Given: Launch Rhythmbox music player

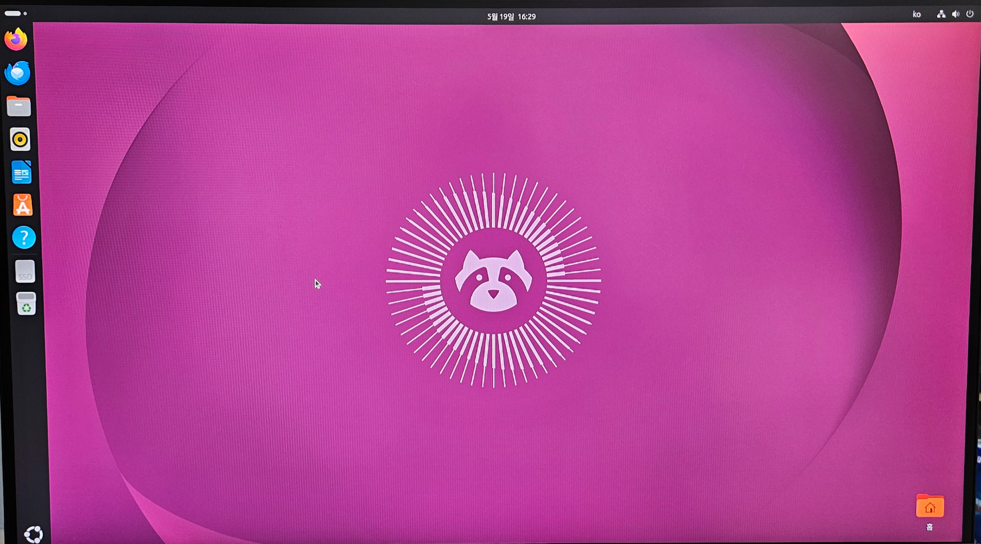Looking at the screenshot, I should 20,140.
